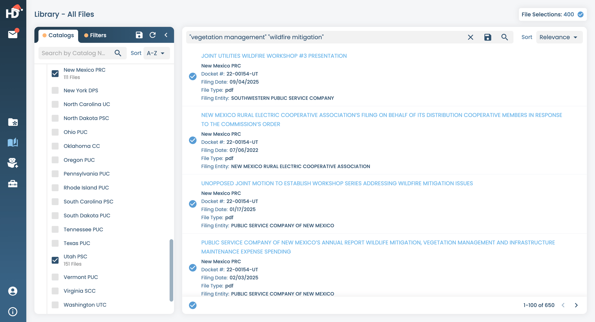The height and width of the screenshot is (322, 595).
Task: Open the briefcase icon in left sidebar
Action: coord(13,184)
